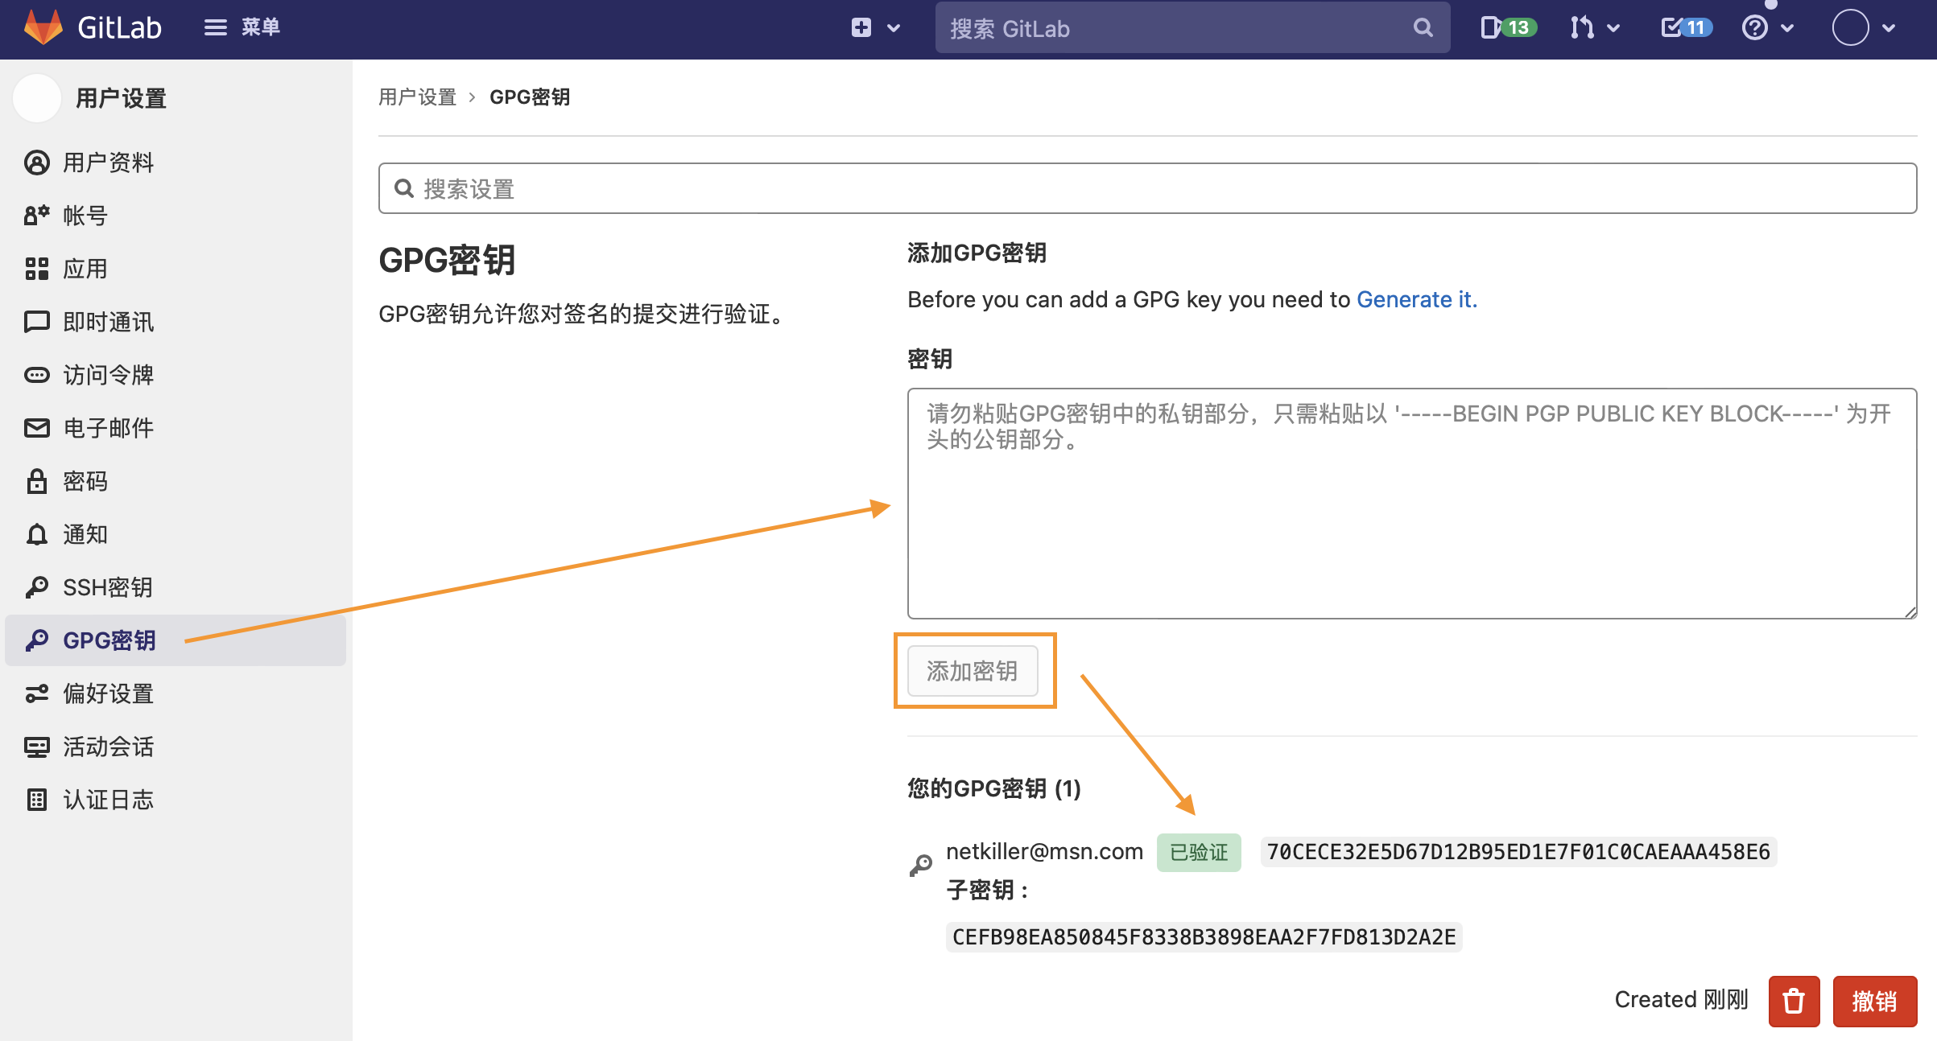Screen dimensions: 1937x1041
Task: Open the to-do list icon with 11
Action: tap(1686, 28)
